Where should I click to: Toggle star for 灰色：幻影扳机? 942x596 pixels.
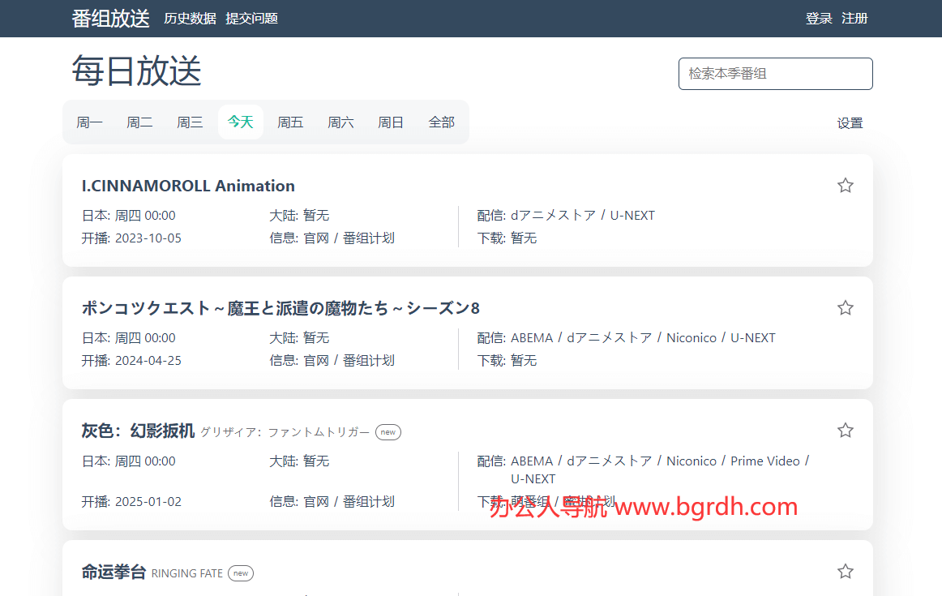845,431
